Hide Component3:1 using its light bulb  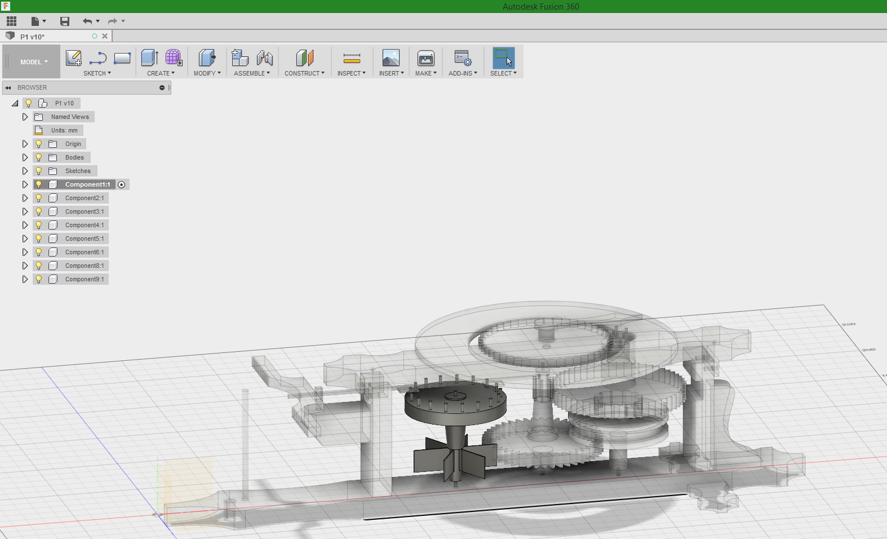click(39, 211)
